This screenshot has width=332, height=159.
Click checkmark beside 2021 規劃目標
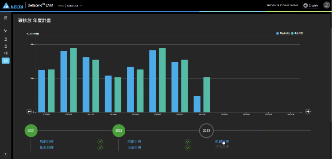click(x=100, y=141)
